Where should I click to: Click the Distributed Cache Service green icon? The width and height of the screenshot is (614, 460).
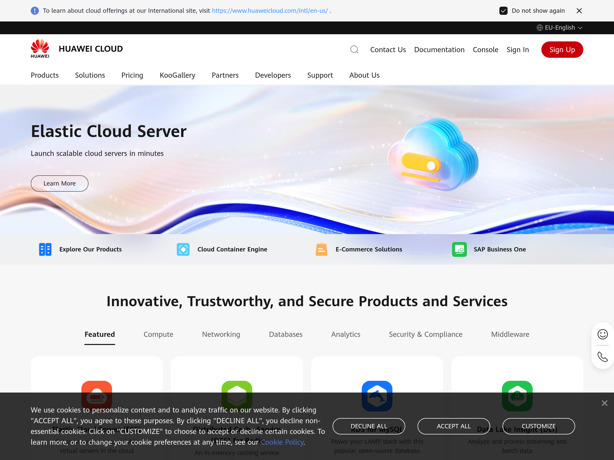point(237,396)
